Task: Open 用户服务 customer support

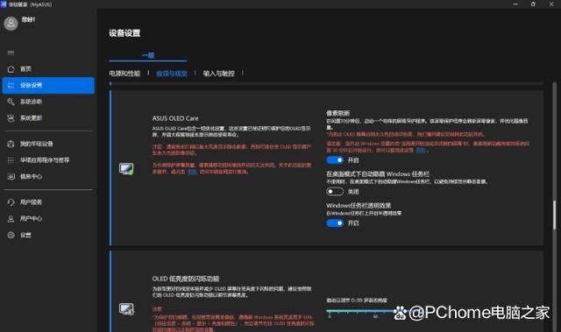Action: coord(48,202)
